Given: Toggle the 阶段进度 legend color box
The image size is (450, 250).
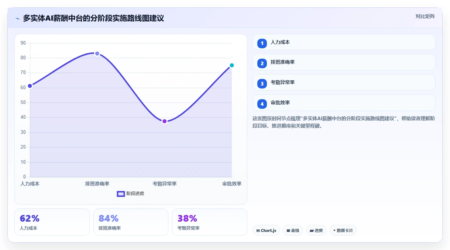Looking at the screenshot, I should click(121, 194).
